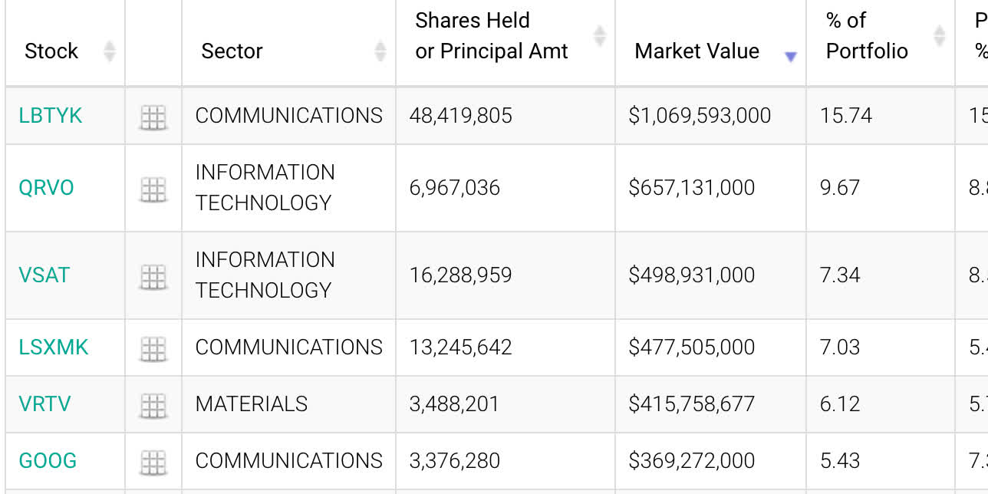Open the GOOG stock link
Screen dimensions: 988x494
pyautogui.click(x=48, y=461)
